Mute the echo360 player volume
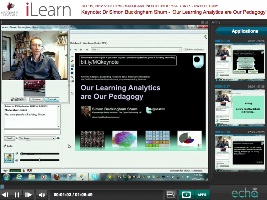The height and width of the screenshot is (200, 267). tap(41, 195)
